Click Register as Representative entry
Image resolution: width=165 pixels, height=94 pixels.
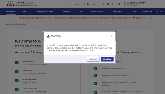(x=115, y=76)
